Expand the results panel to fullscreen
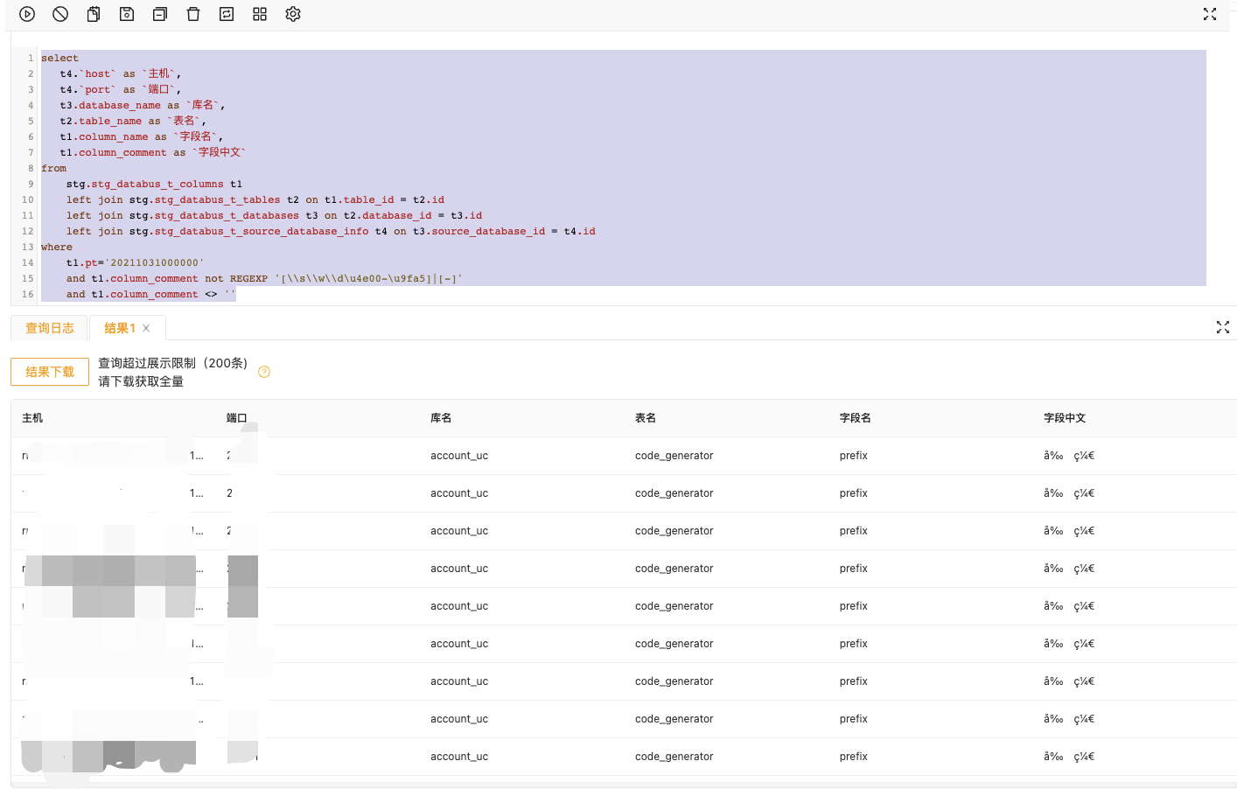 1223,327
